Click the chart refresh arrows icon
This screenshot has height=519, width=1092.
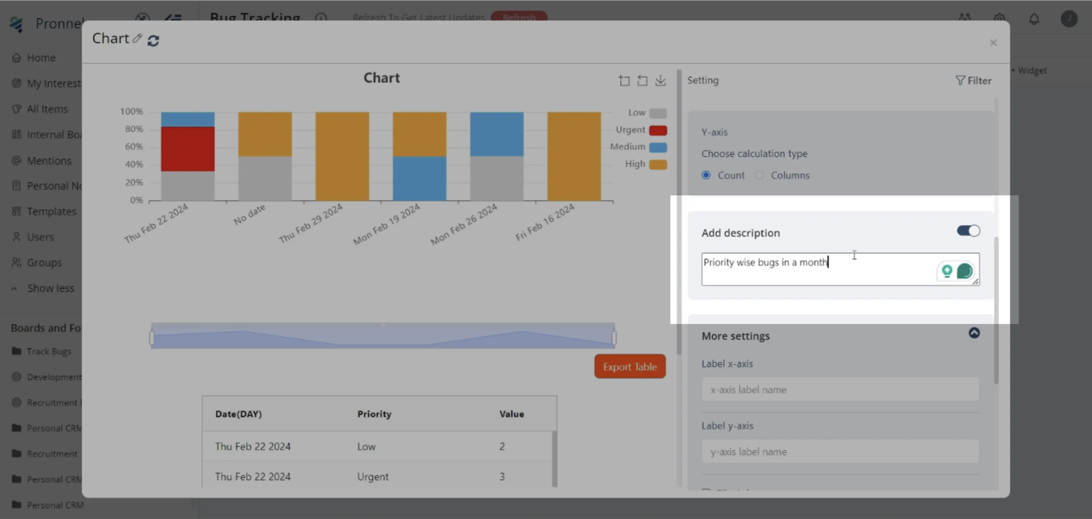[153, 41]
